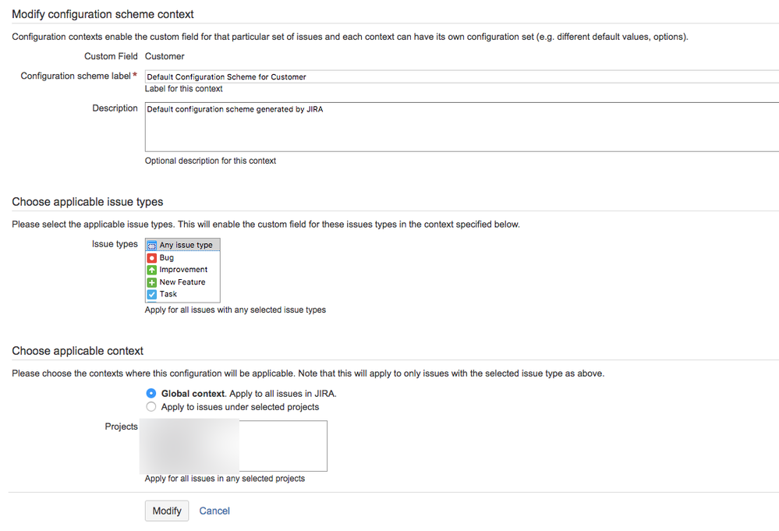This screenshot has width=779, height=531.
Task: Click the red Bug icon
Action: pyautogui.click(x=151, y=257)
